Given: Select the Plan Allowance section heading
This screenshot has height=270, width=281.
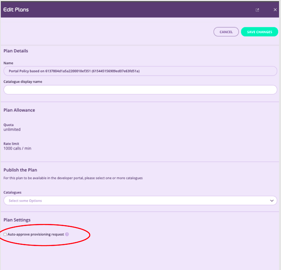Looking at the screenshot, I should pyautogui.click(x=19, y=110).
